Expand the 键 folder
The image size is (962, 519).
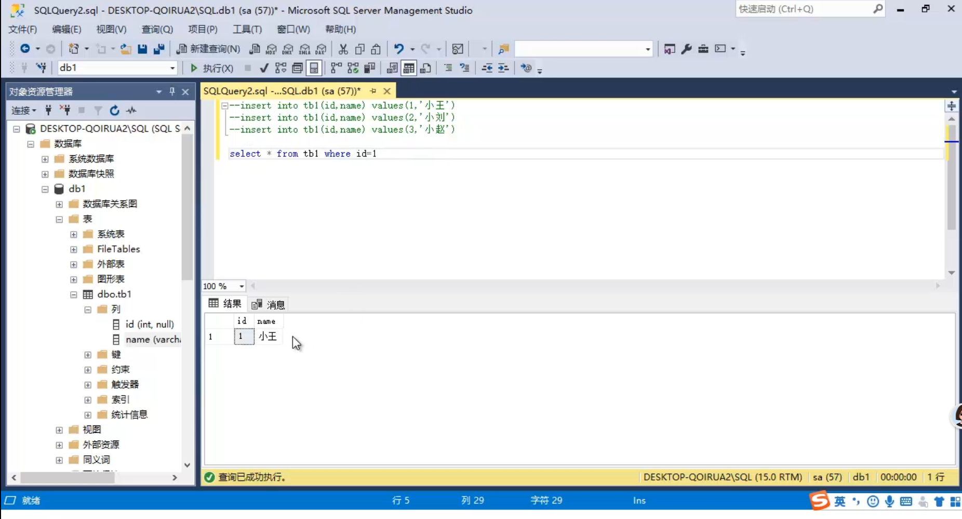(x=88, y=355)
